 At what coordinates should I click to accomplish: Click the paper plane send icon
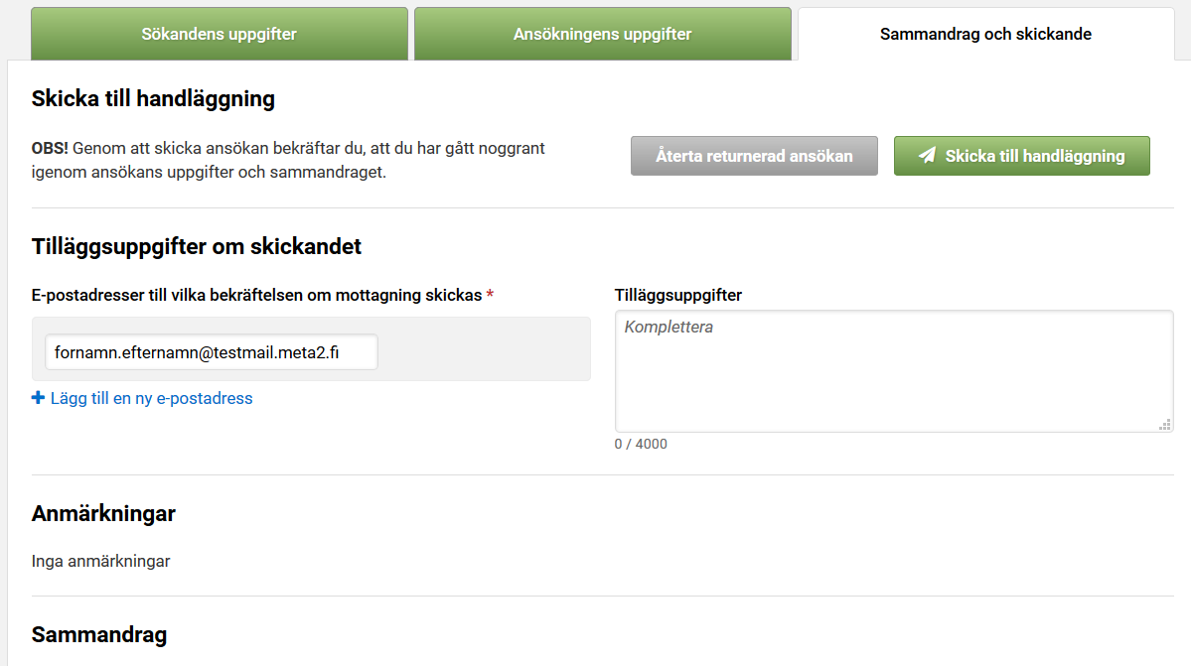click(x=927, y=156)
